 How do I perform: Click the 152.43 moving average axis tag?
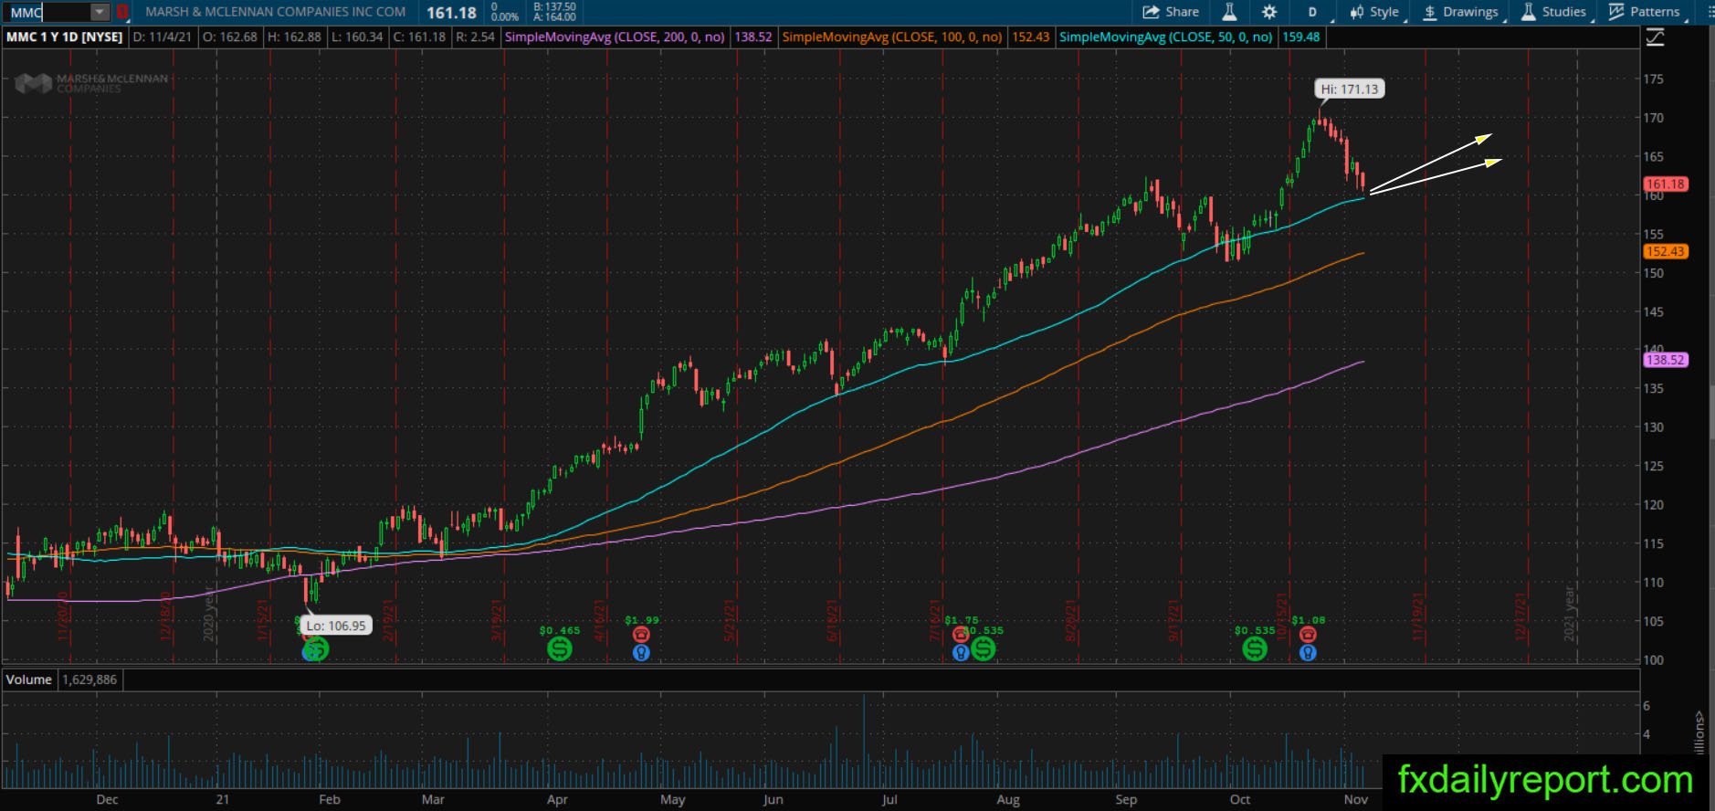tap(1665, 252)
